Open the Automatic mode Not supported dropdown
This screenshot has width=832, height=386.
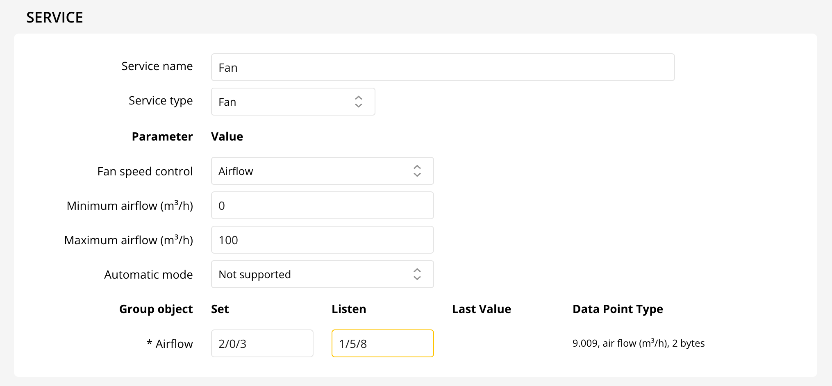[311, 274]
